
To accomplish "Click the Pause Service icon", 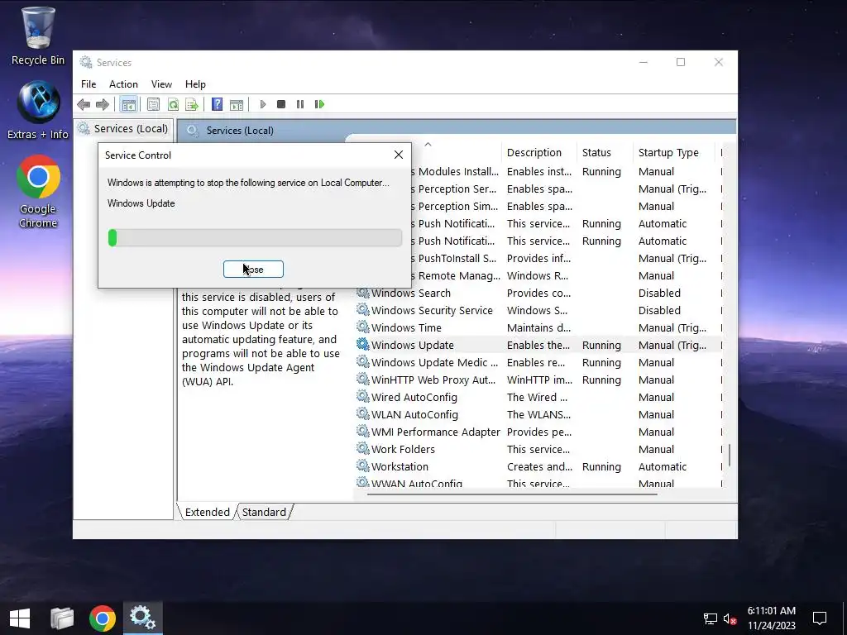I will [300, 104].
